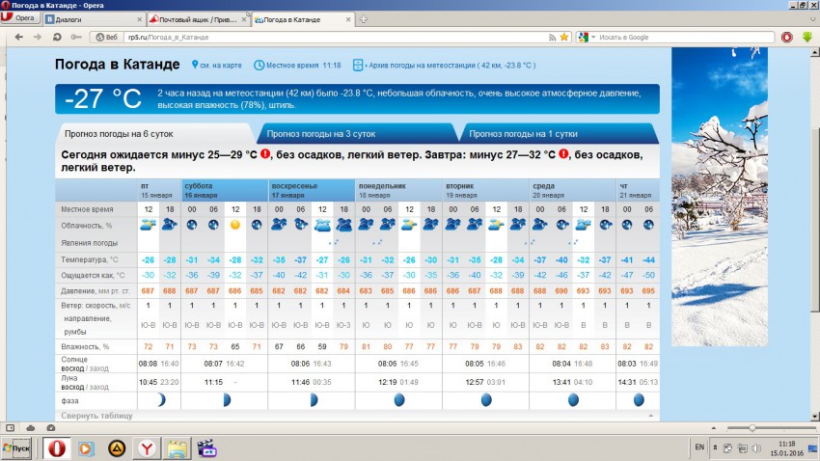Open the 'см. на карте' link

coord(219,65)
